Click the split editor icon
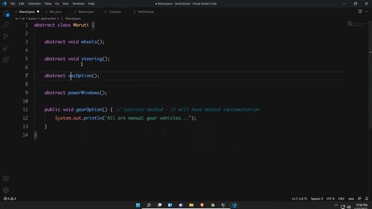Viewport: 372px width, 209px height. [360, 12]
